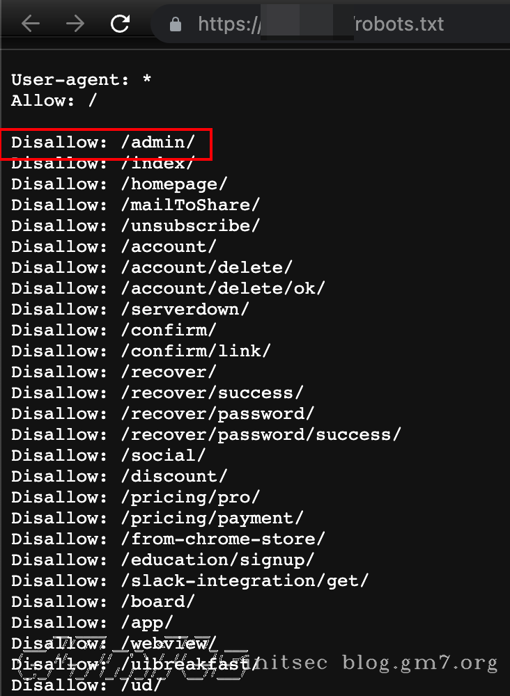Viewport: 510px width, 696px height.
Task: Click the Disallow: /mailToShare/ entry
Action: [135, 205]
